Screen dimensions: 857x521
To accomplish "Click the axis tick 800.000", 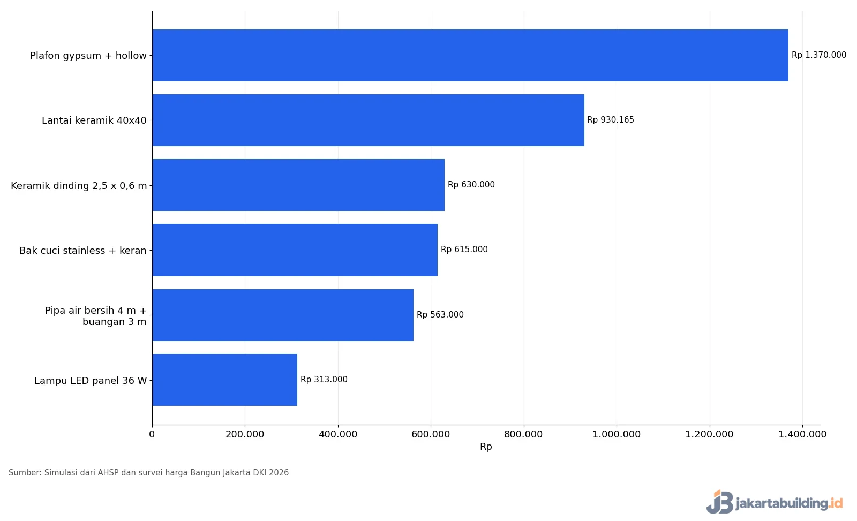I will [x=523, y=434].
